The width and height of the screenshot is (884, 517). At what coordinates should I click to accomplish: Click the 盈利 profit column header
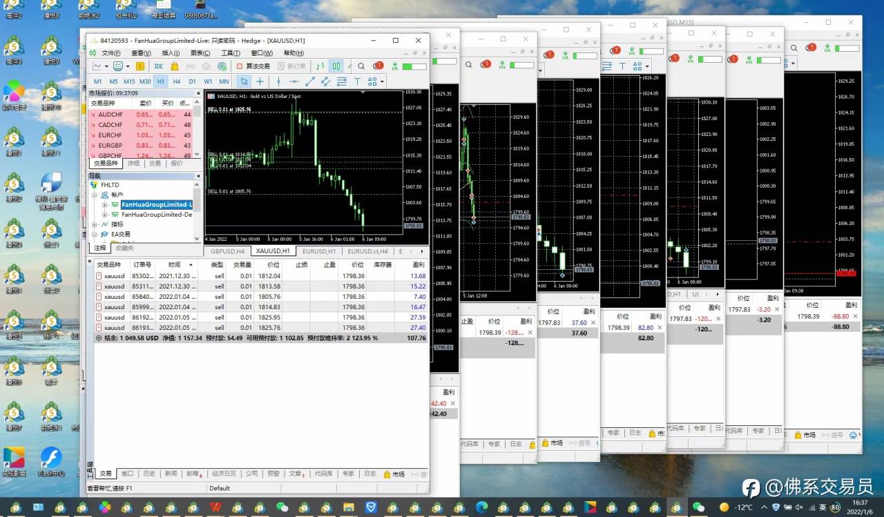(x=419, y=264)
